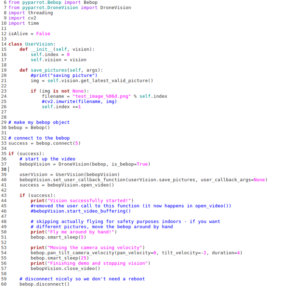
Task: Click the 'test_image_%06d.png' string
Action: pyautogui.click(x=102, y=96)
